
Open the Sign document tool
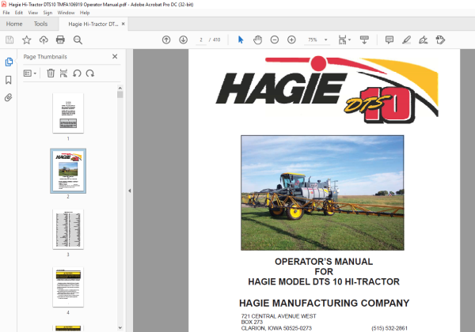point(424,40)
